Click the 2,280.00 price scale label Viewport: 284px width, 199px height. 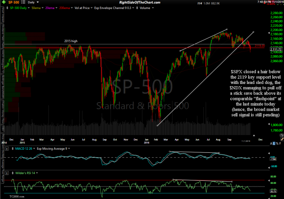coord(276,13)
